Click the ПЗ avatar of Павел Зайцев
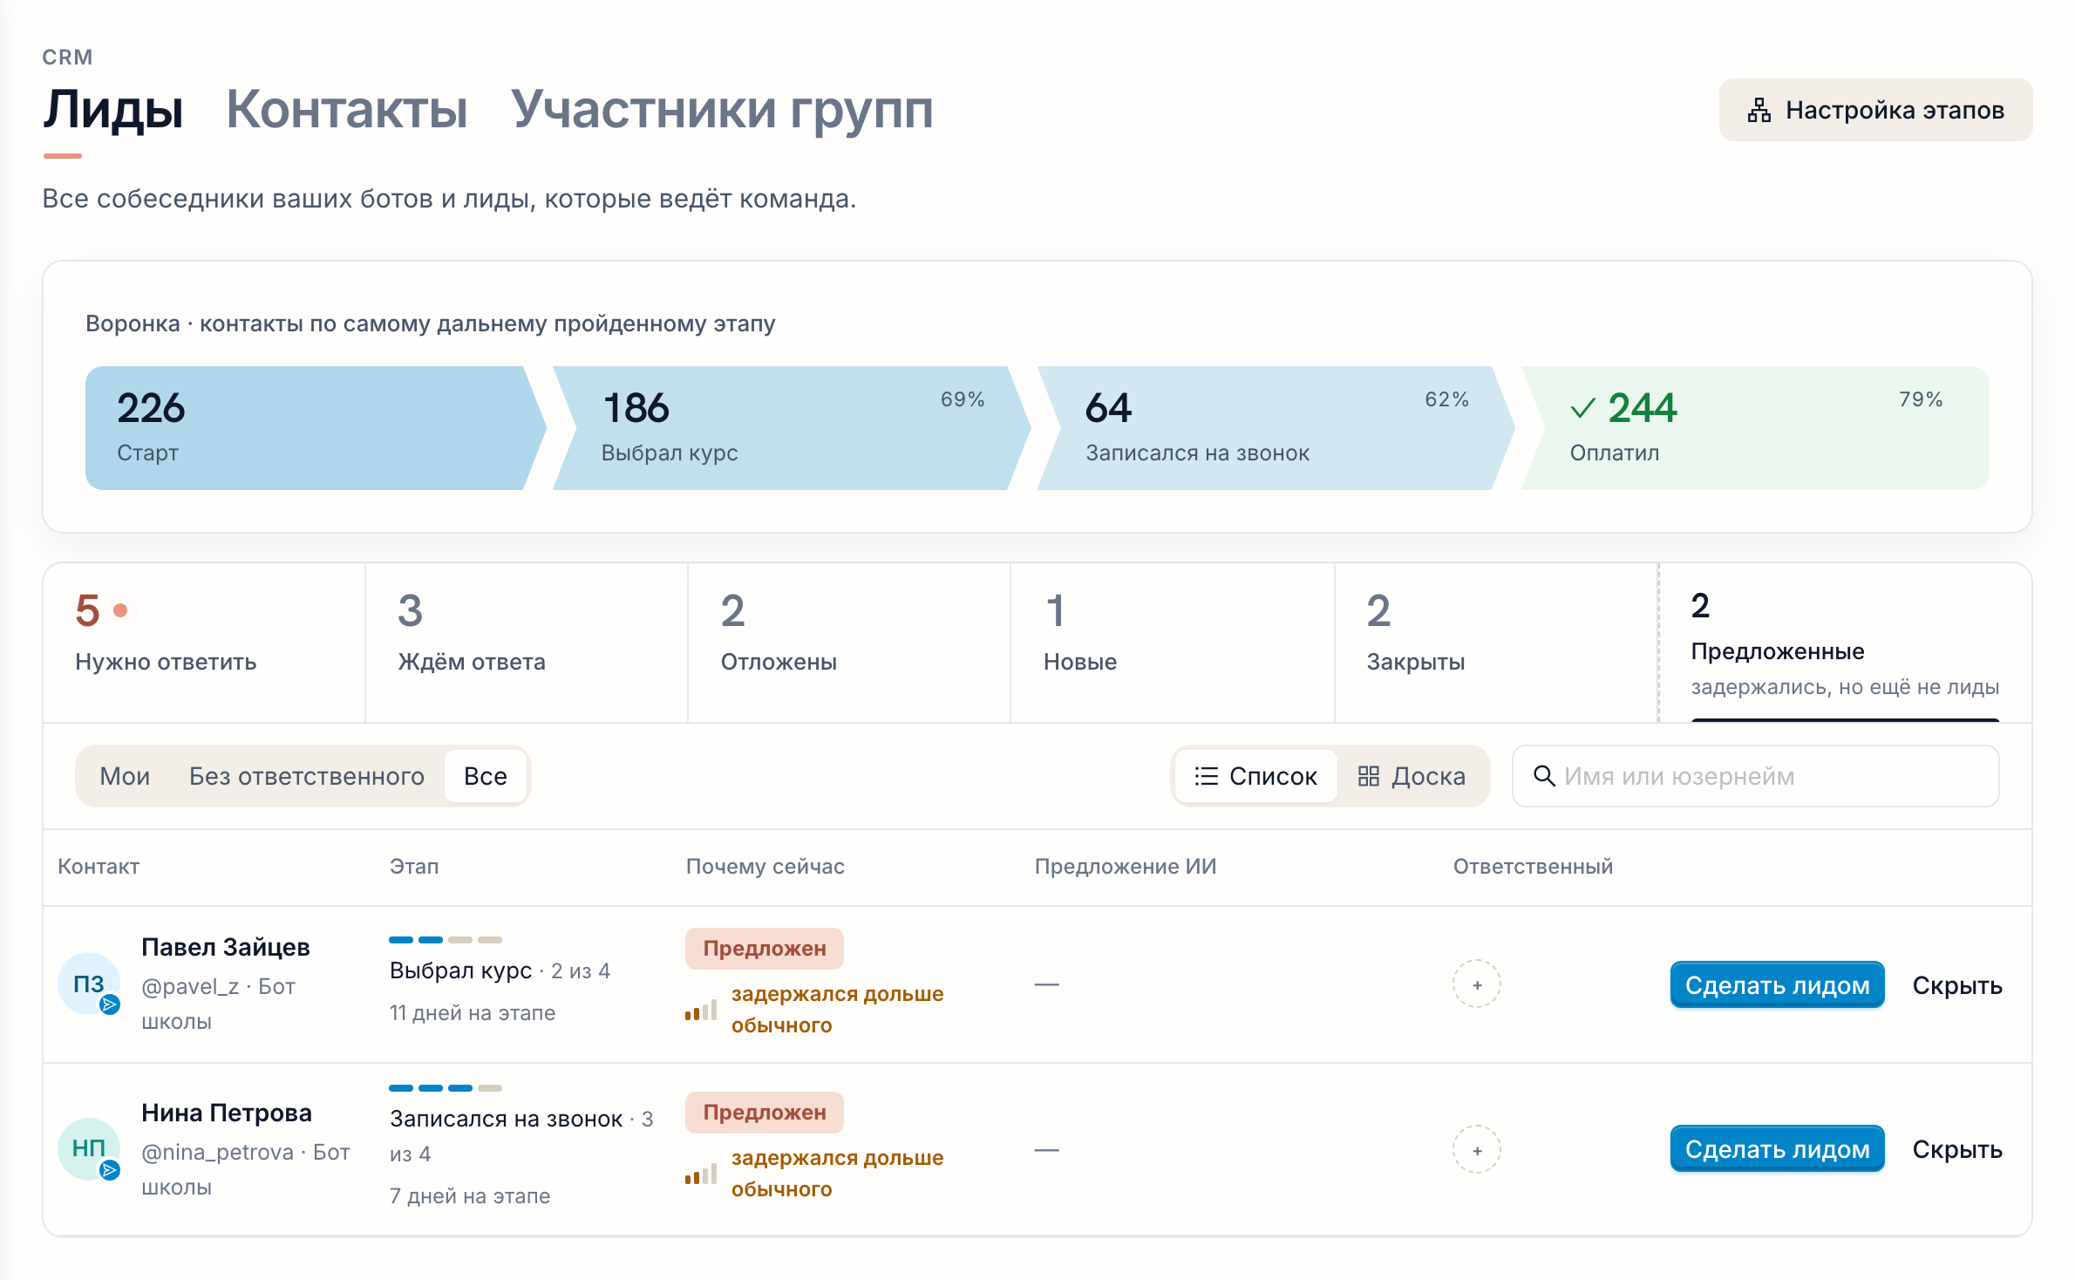 [x=89, y=984]
